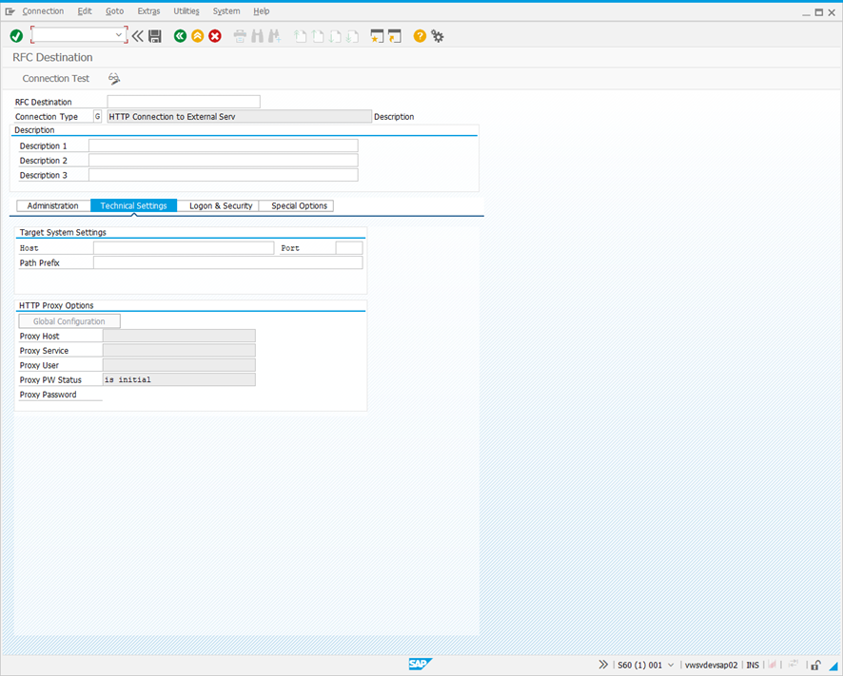Click the green Enter checkmark icon
Viewport: 843px width, 676px height.
point(16,36)
